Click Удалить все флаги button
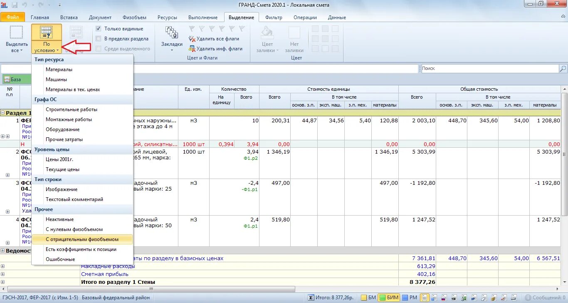This screenshot has height=303, width=568. (214, 39)
